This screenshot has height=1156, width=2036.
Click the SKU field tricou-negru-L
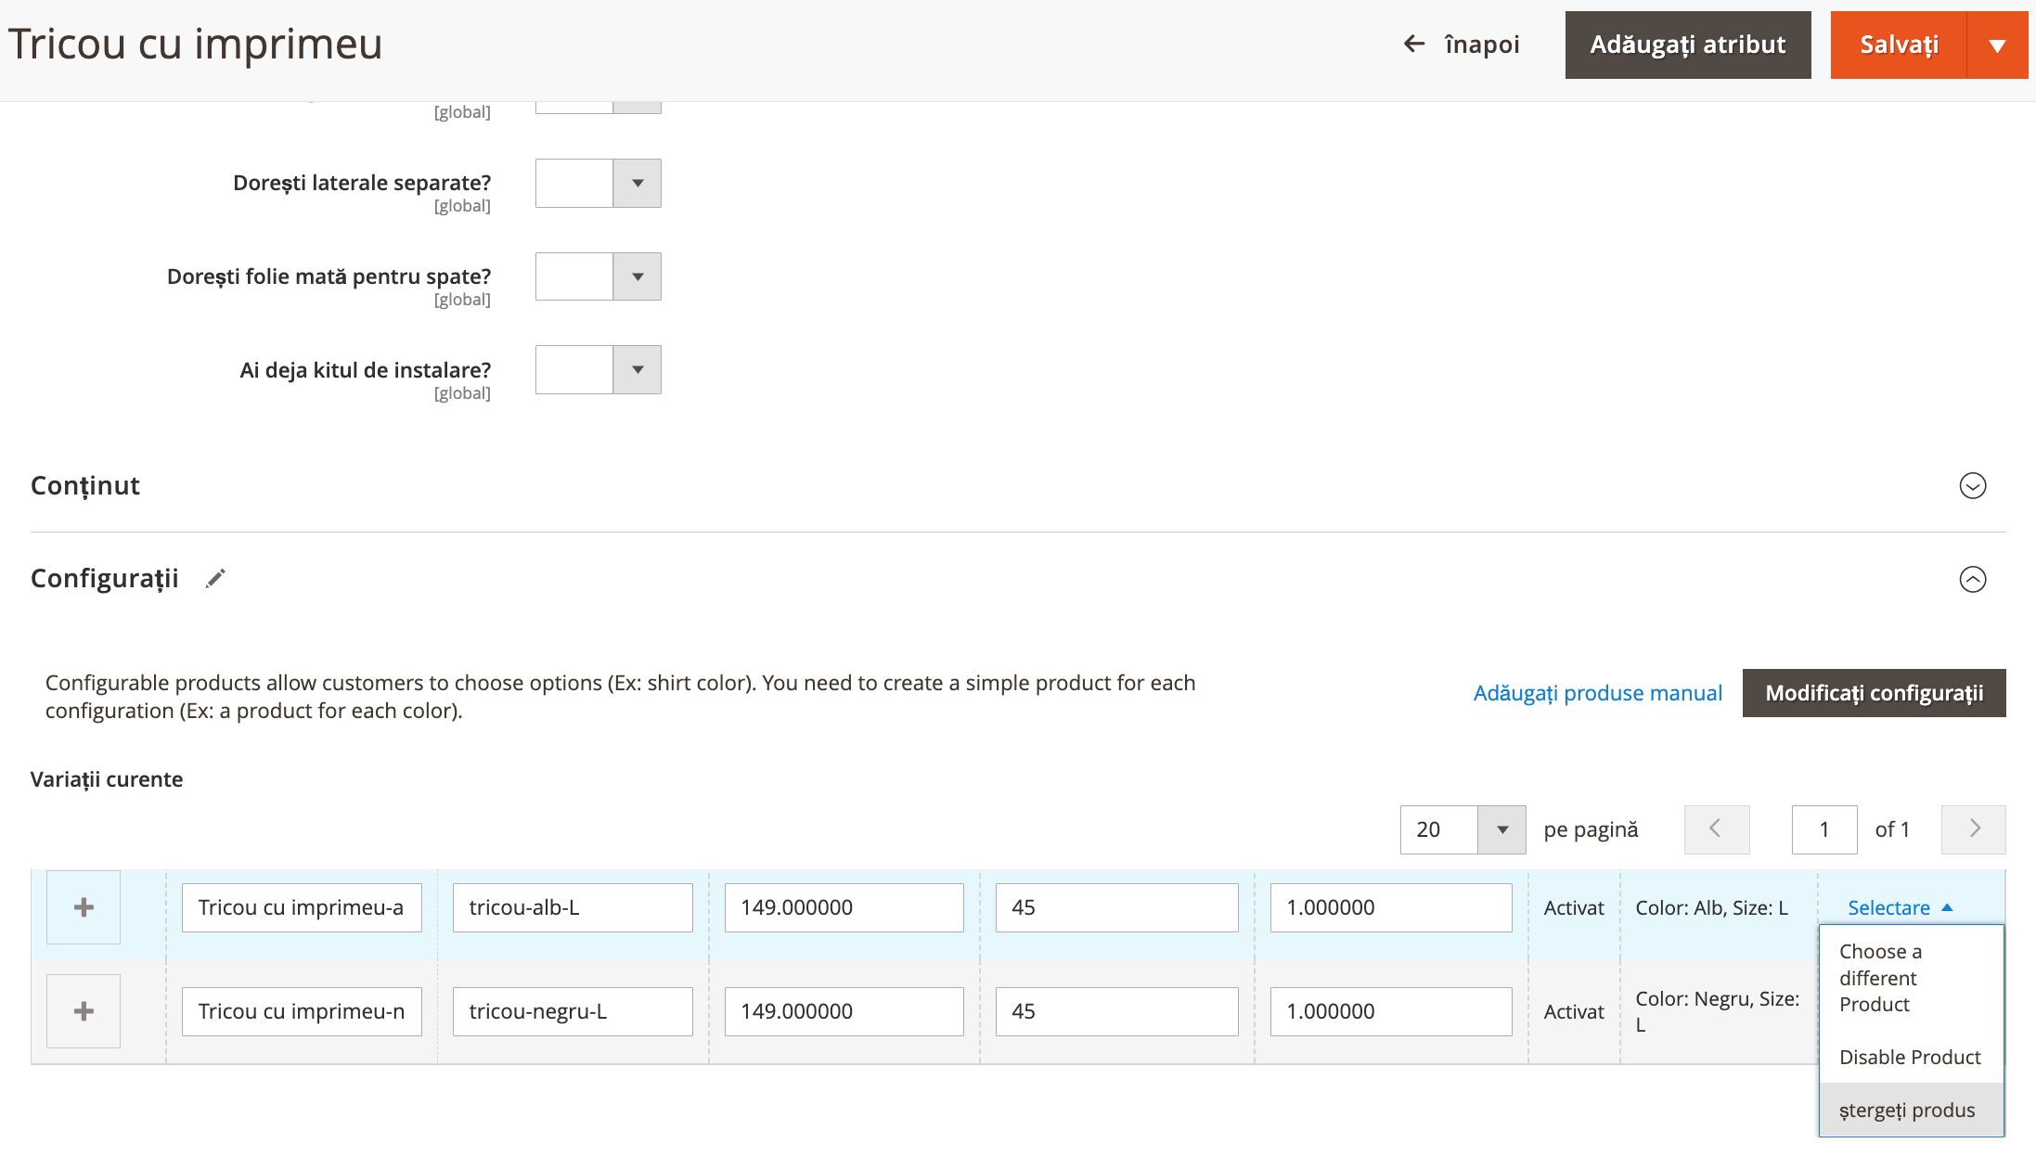tap(573, 1011)
